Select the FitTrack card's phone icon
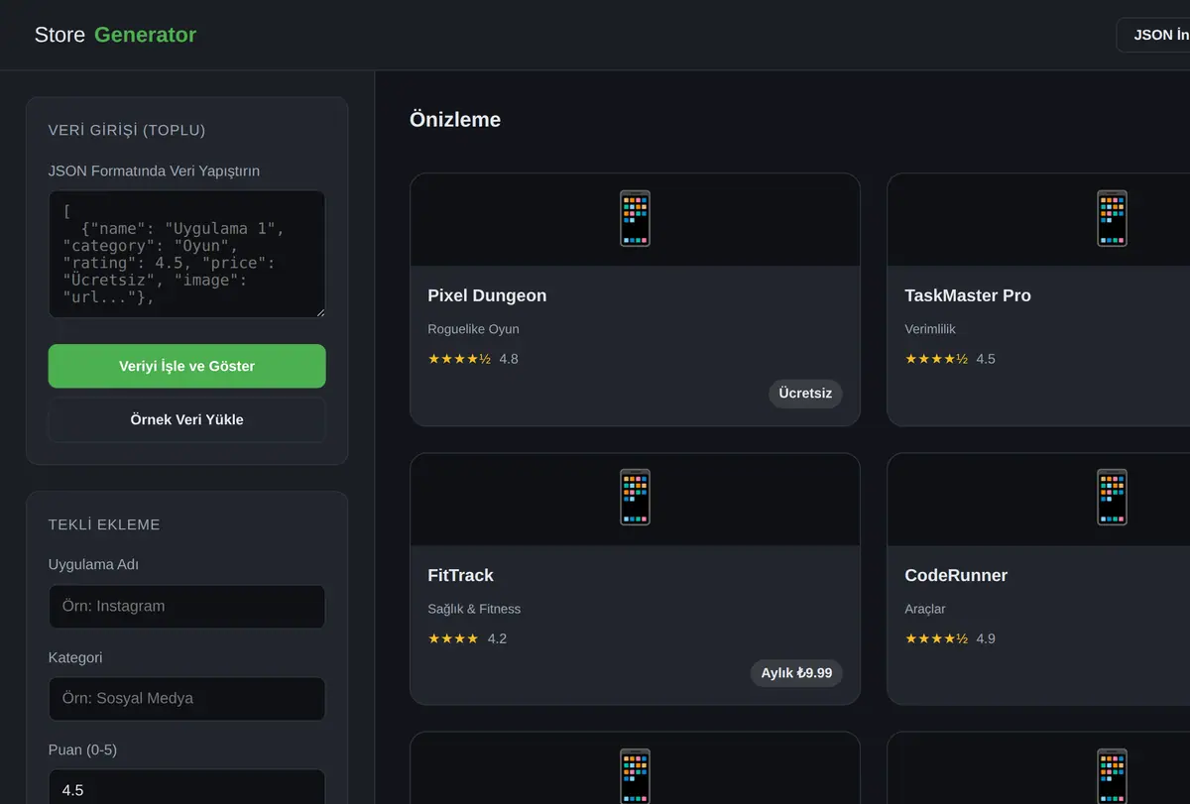The height and width of the screenshot is (804, 1190). (x=635, y=498)
